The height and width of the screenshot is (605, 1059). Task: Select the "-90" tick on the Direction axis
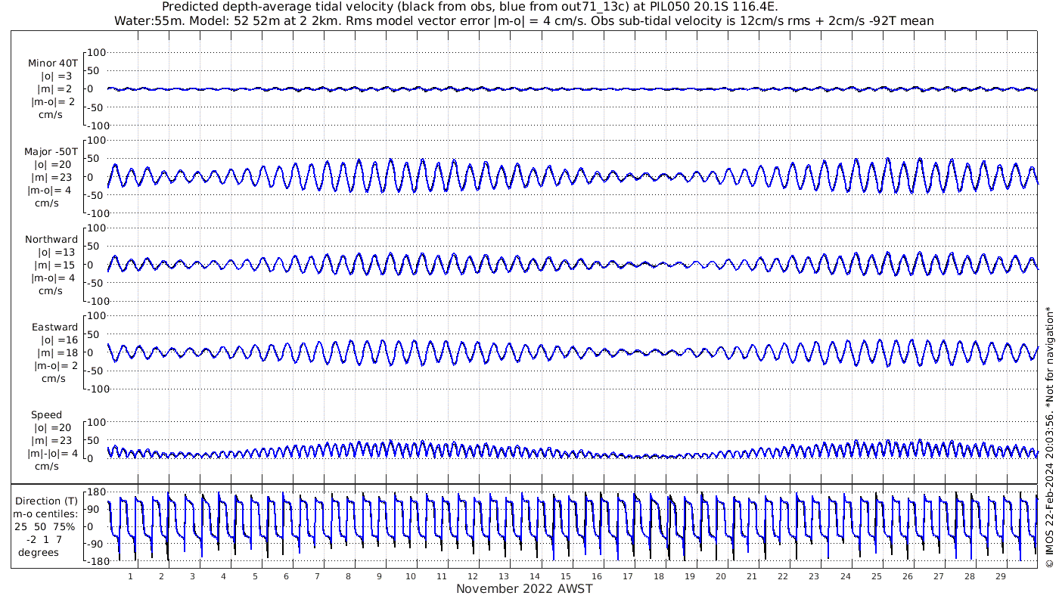point(96,544)
